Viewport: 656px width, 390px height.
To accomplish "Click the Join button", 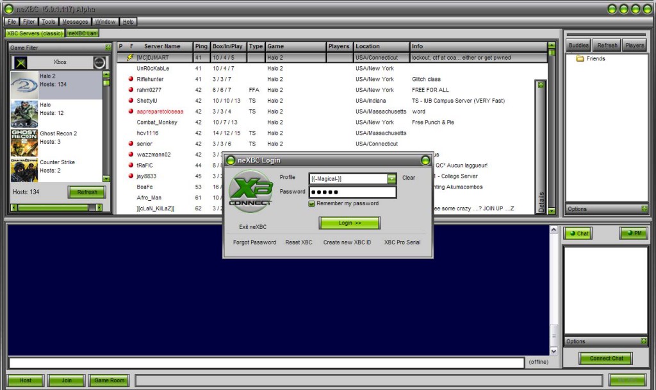I will [67, 380].
